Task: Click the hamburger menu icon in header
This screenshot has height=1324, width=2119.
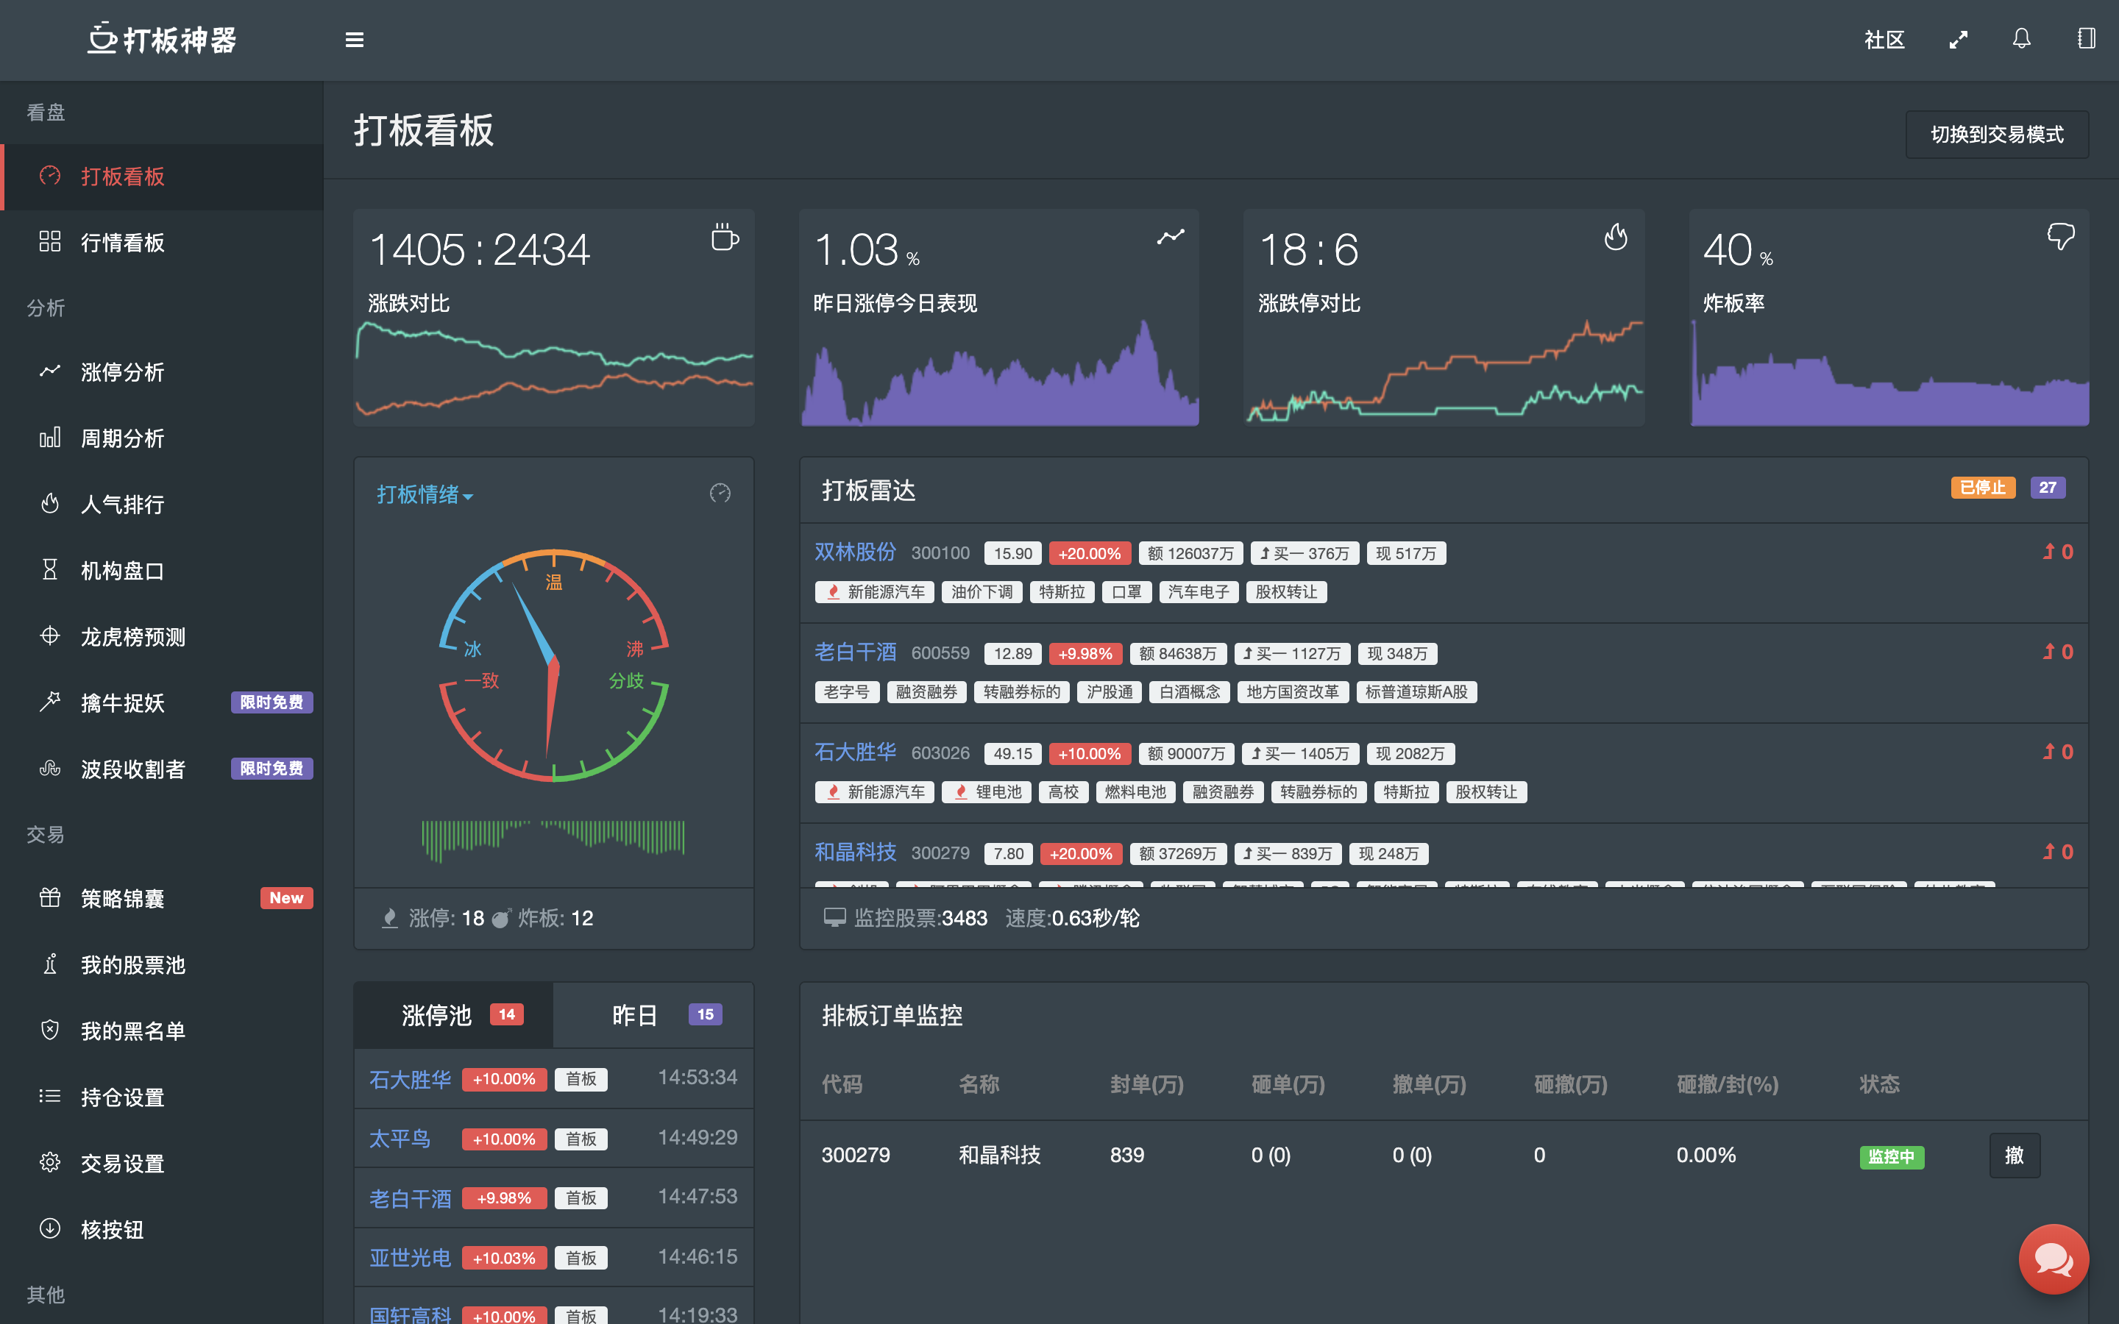Action: (354, 40)
